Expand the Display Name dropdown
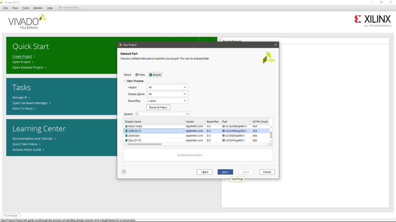 (167, 94)
